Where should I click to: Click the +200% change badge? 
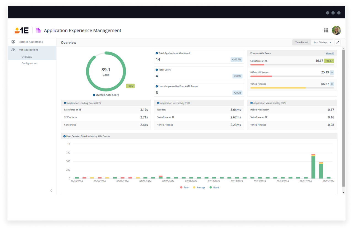tap(237, 93)
